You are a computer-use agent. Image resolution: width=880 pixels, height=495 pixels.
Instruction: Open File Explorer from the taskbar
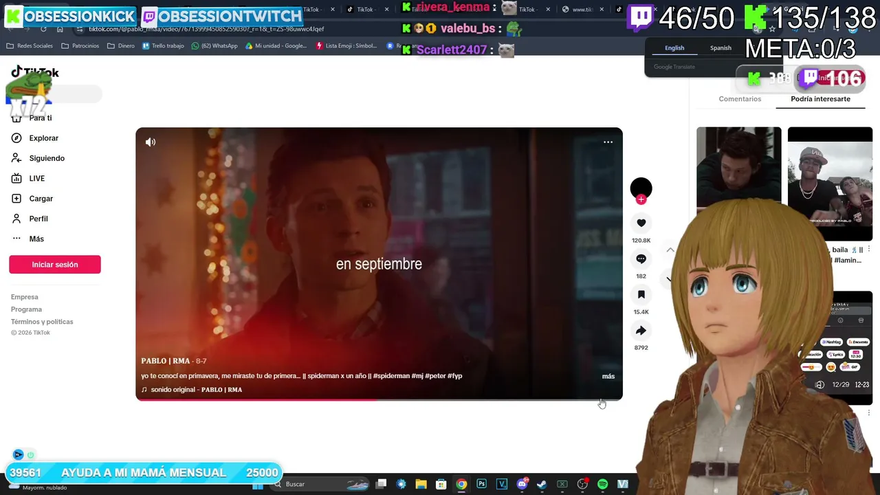(x=421, y=484)
